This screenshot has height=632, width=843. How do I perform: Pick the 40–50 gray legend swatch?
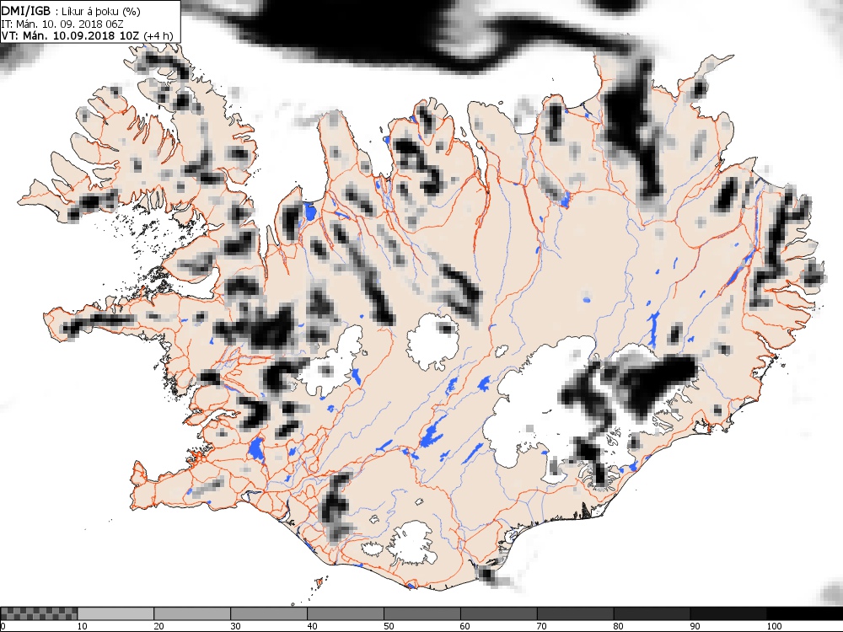point(345,613)
